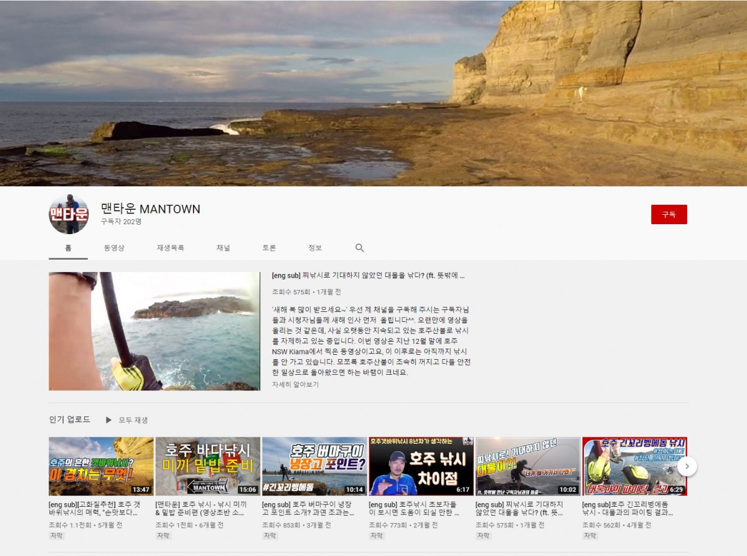Viewport: 747px width, 556px height.
Task: Open the 홈 tab
Action: tap(68, 248)
